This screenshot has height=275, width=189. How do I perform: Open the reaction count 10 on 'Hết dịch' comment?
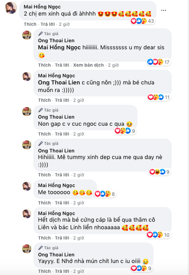coord(158,235)
